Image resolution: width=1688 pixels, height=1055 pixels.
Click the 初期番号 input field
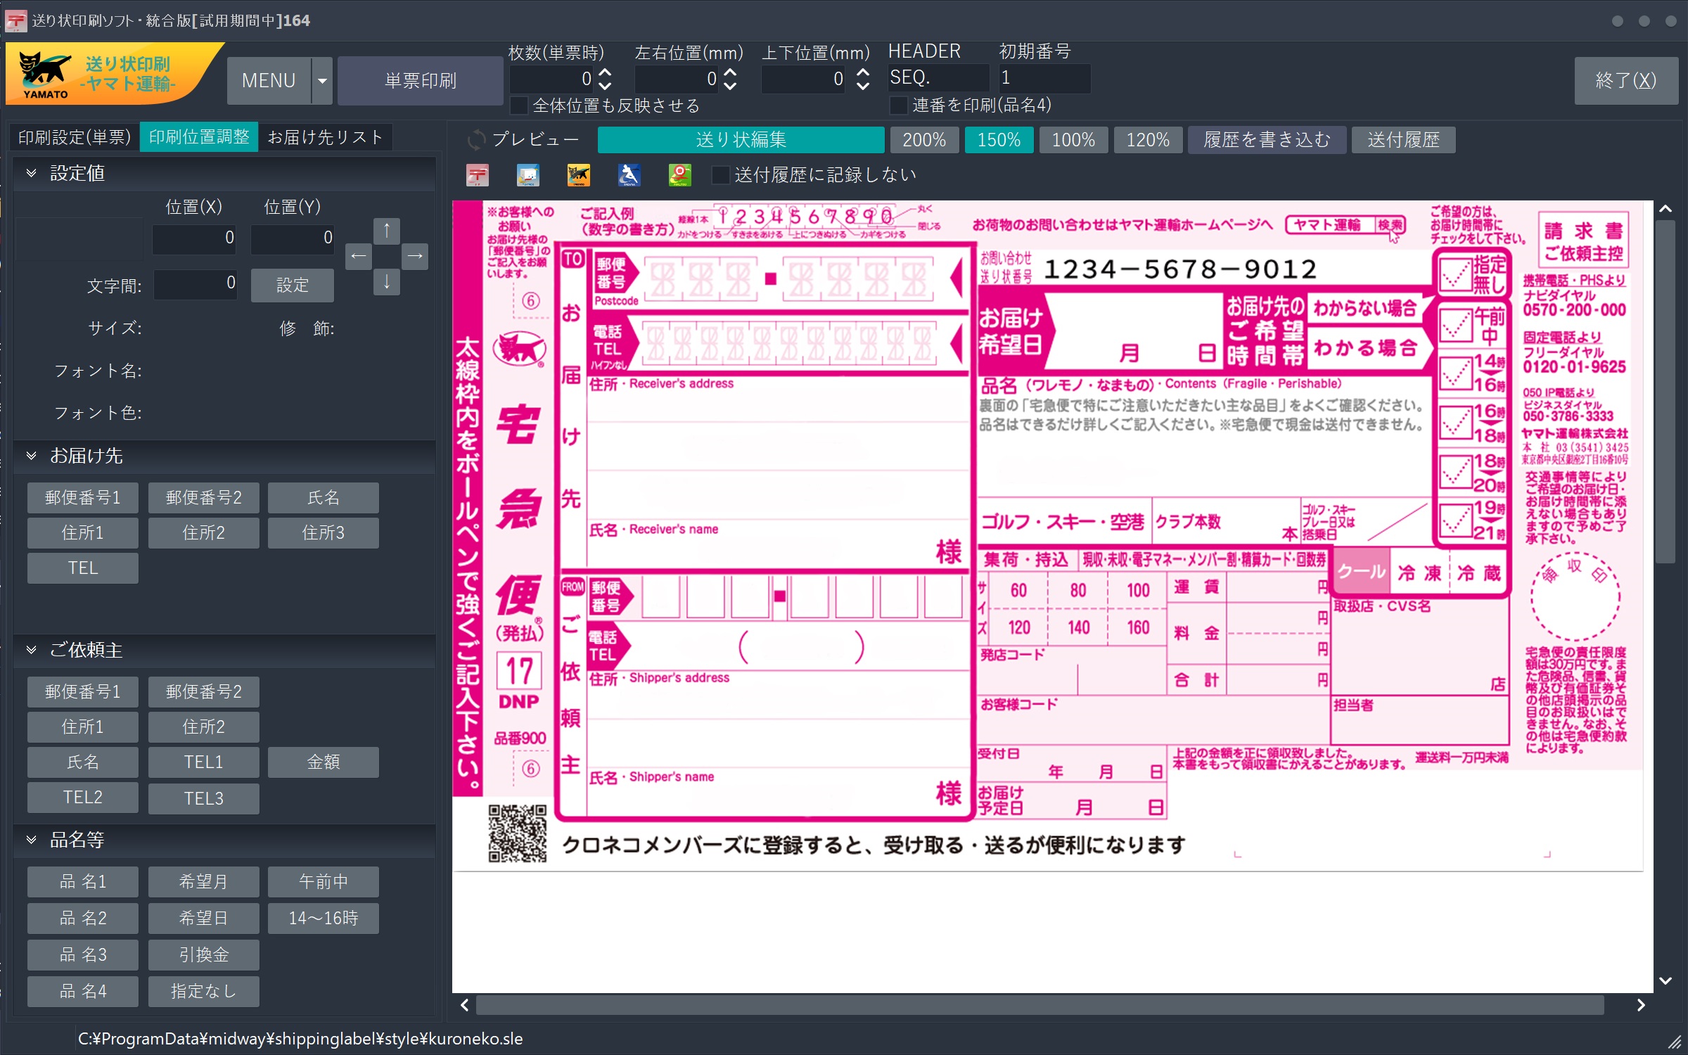point(1044,78)
